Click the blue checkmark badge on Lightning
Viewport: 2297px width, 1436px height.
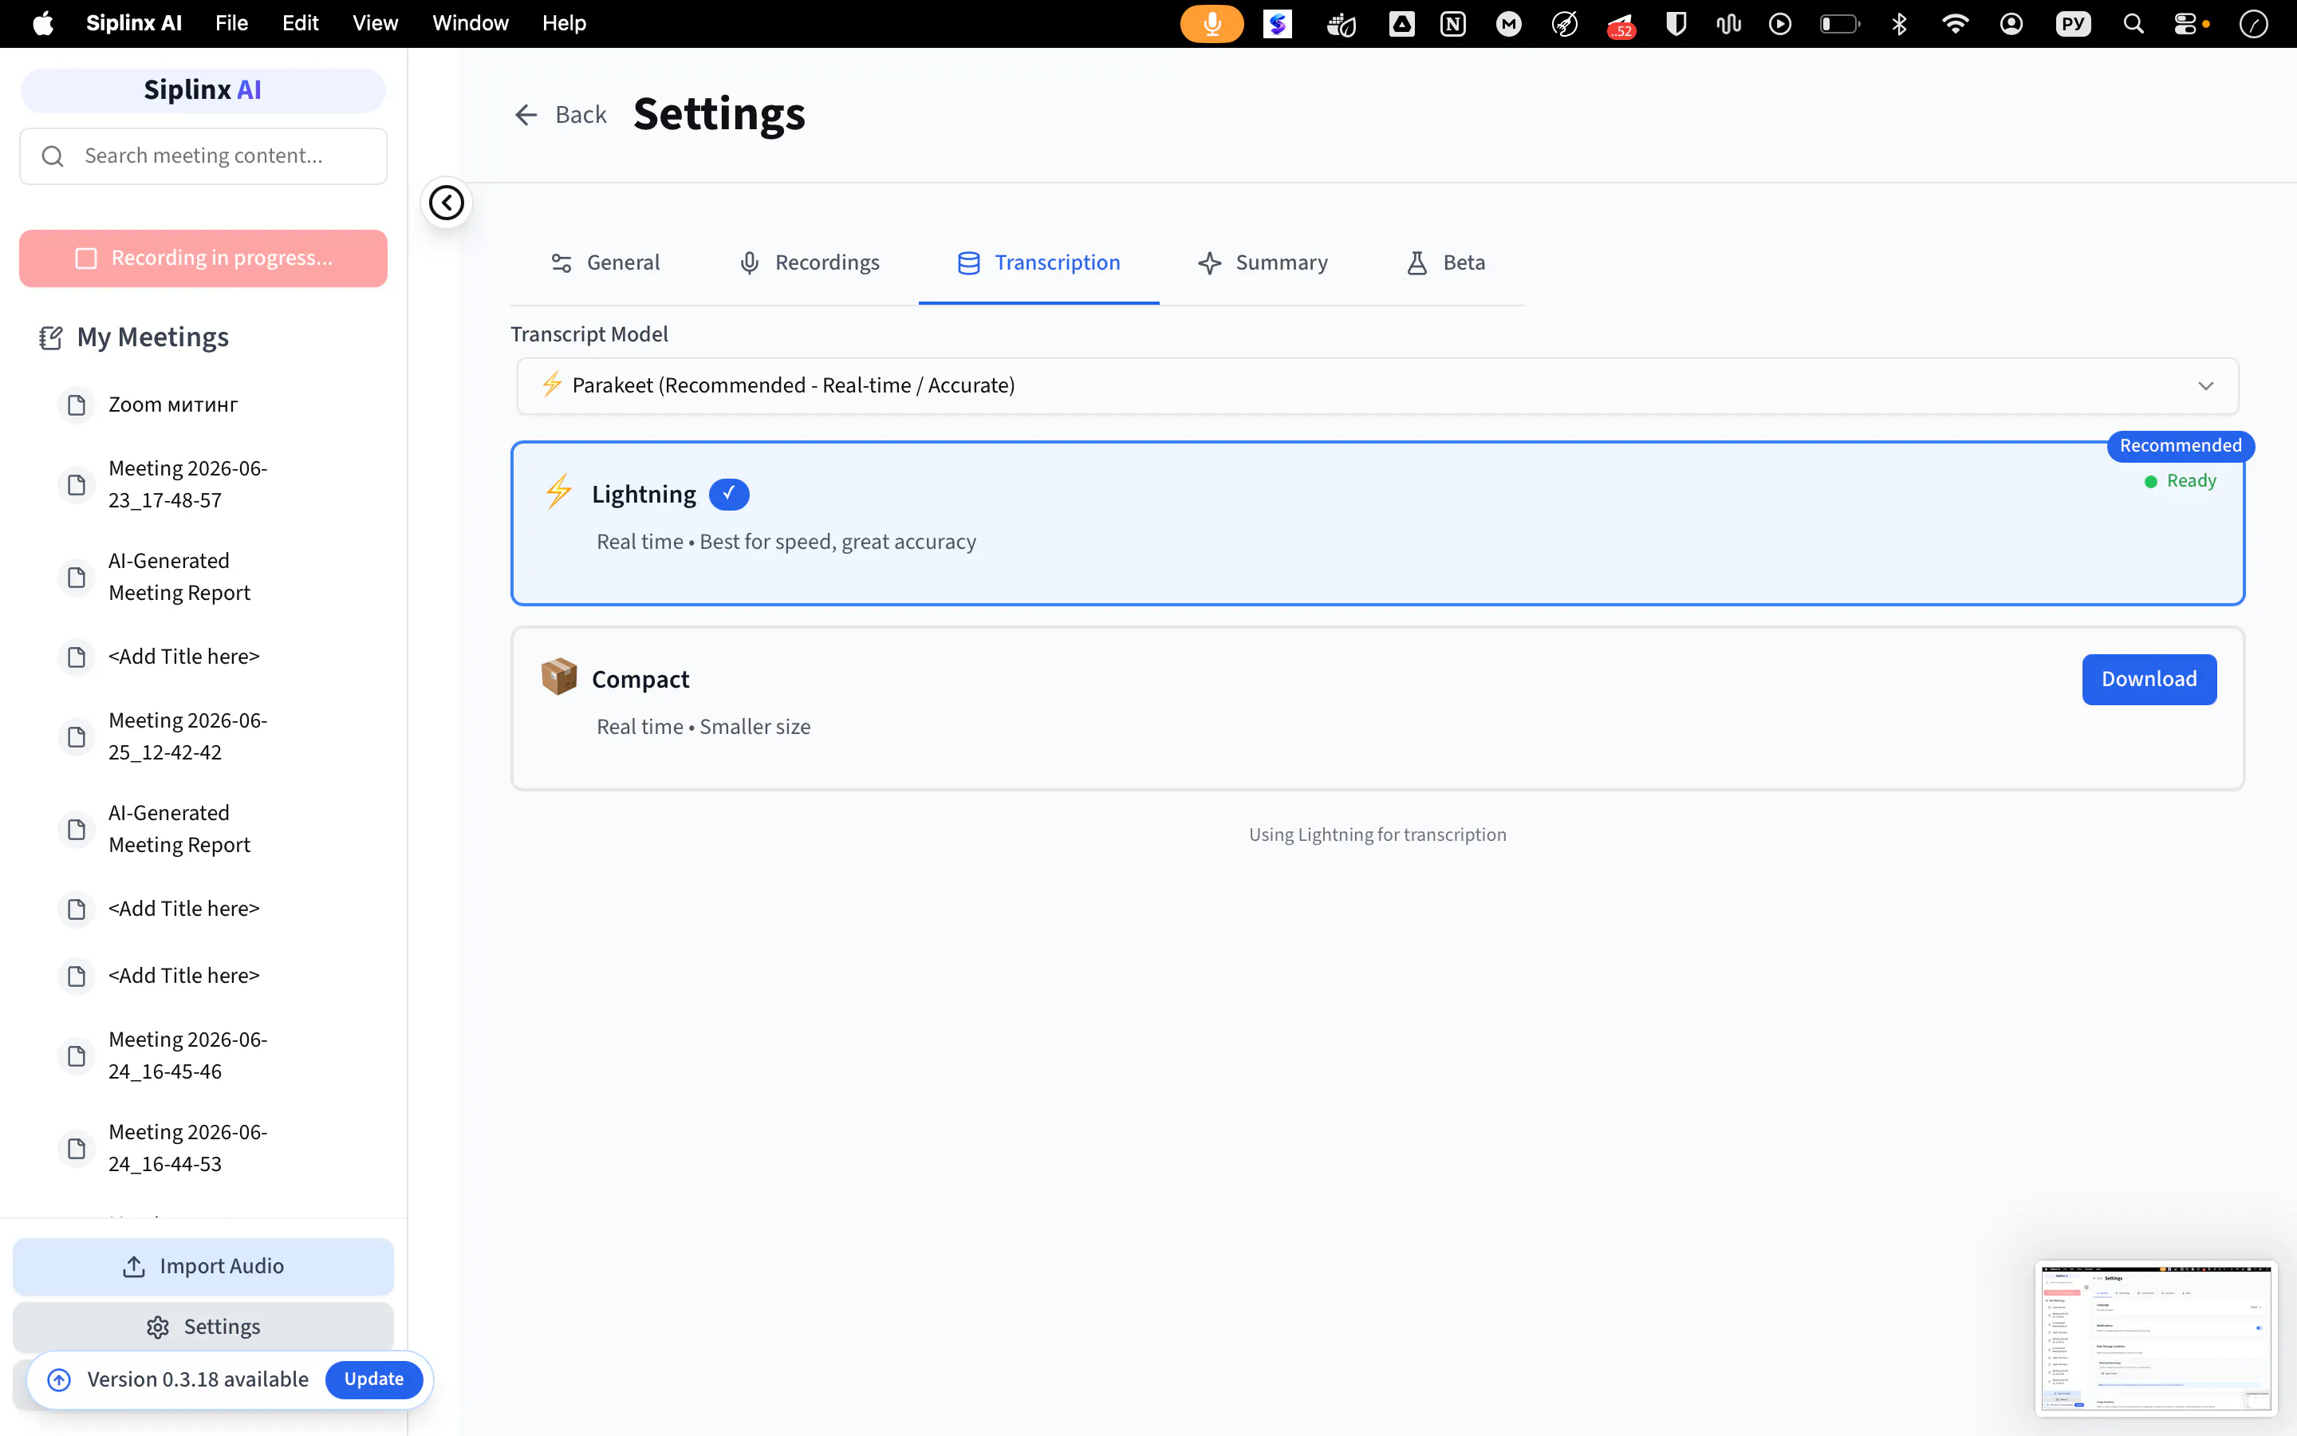pyautogui.click(x=729, y=494)
